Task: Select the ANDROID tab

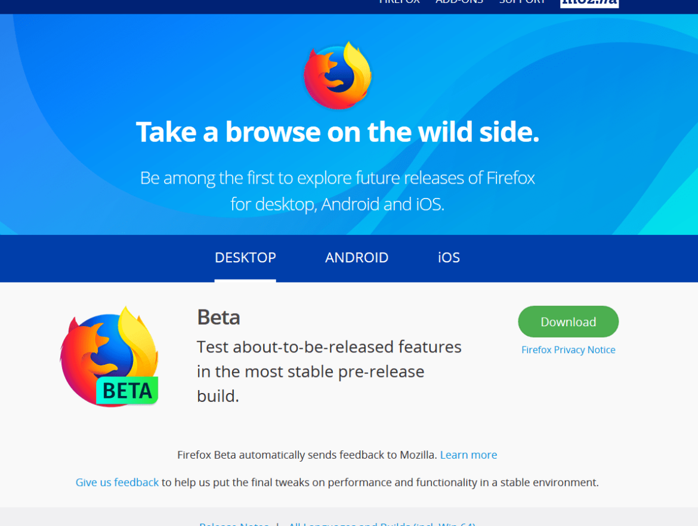Action: (357, 258)
